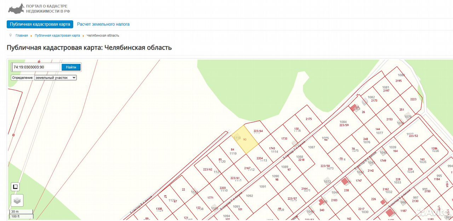This screenshot has width=453, height=221.
Task: Click parcel label 2164
Action: coord(304,189)
